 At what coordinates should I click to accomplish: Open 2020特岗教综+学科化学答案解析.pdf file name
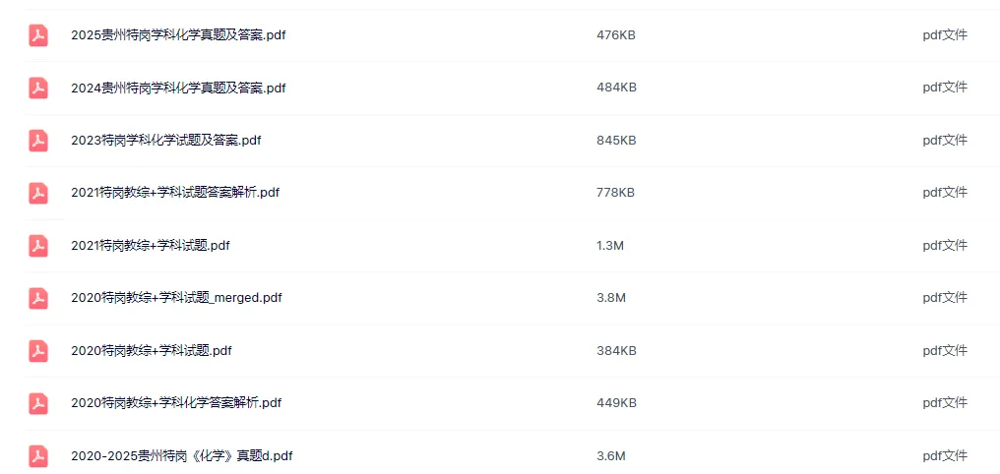pos(176,402)
